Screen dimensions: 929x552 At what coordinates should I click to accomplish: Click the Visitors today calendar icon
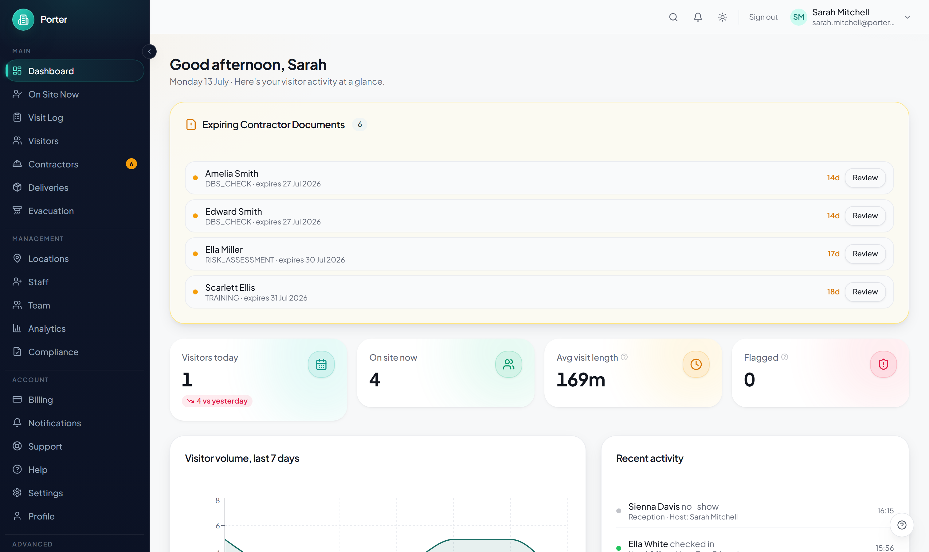point(321,364)
